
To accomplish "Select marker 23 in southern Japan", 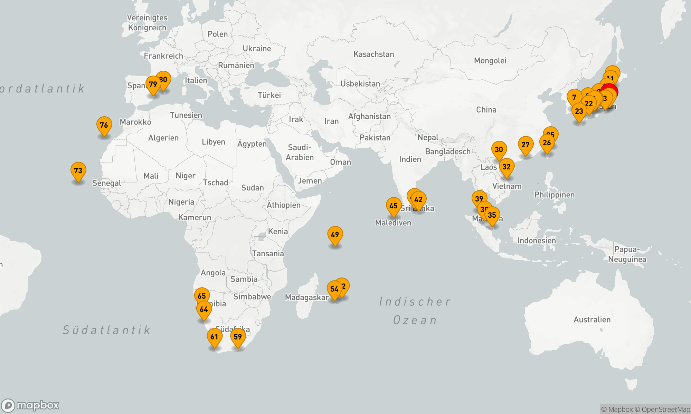I will tap(579, 111).
